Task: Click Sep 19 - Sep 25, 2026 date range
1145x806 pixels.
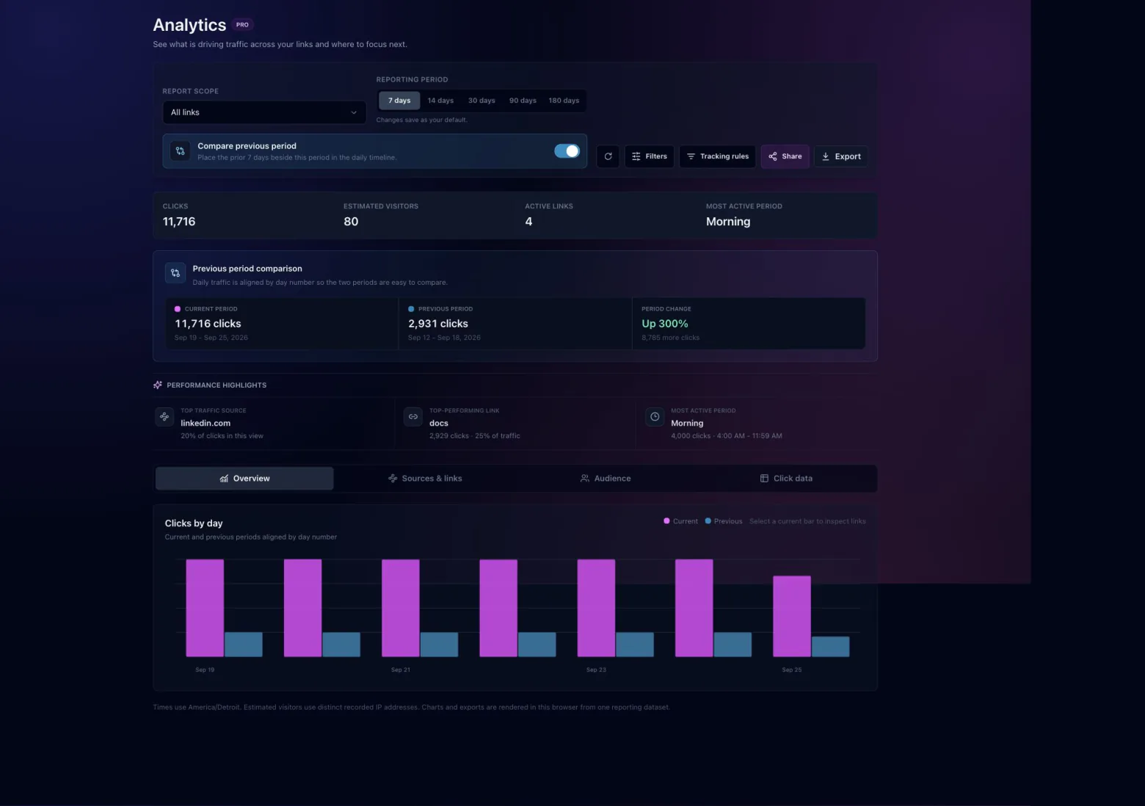Action: tap(211, 338)
